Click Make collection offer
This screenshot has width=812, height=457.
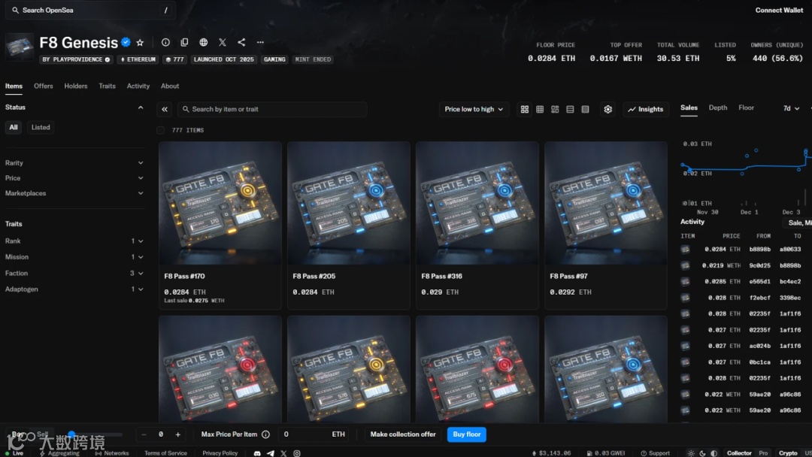coord(403,434)
